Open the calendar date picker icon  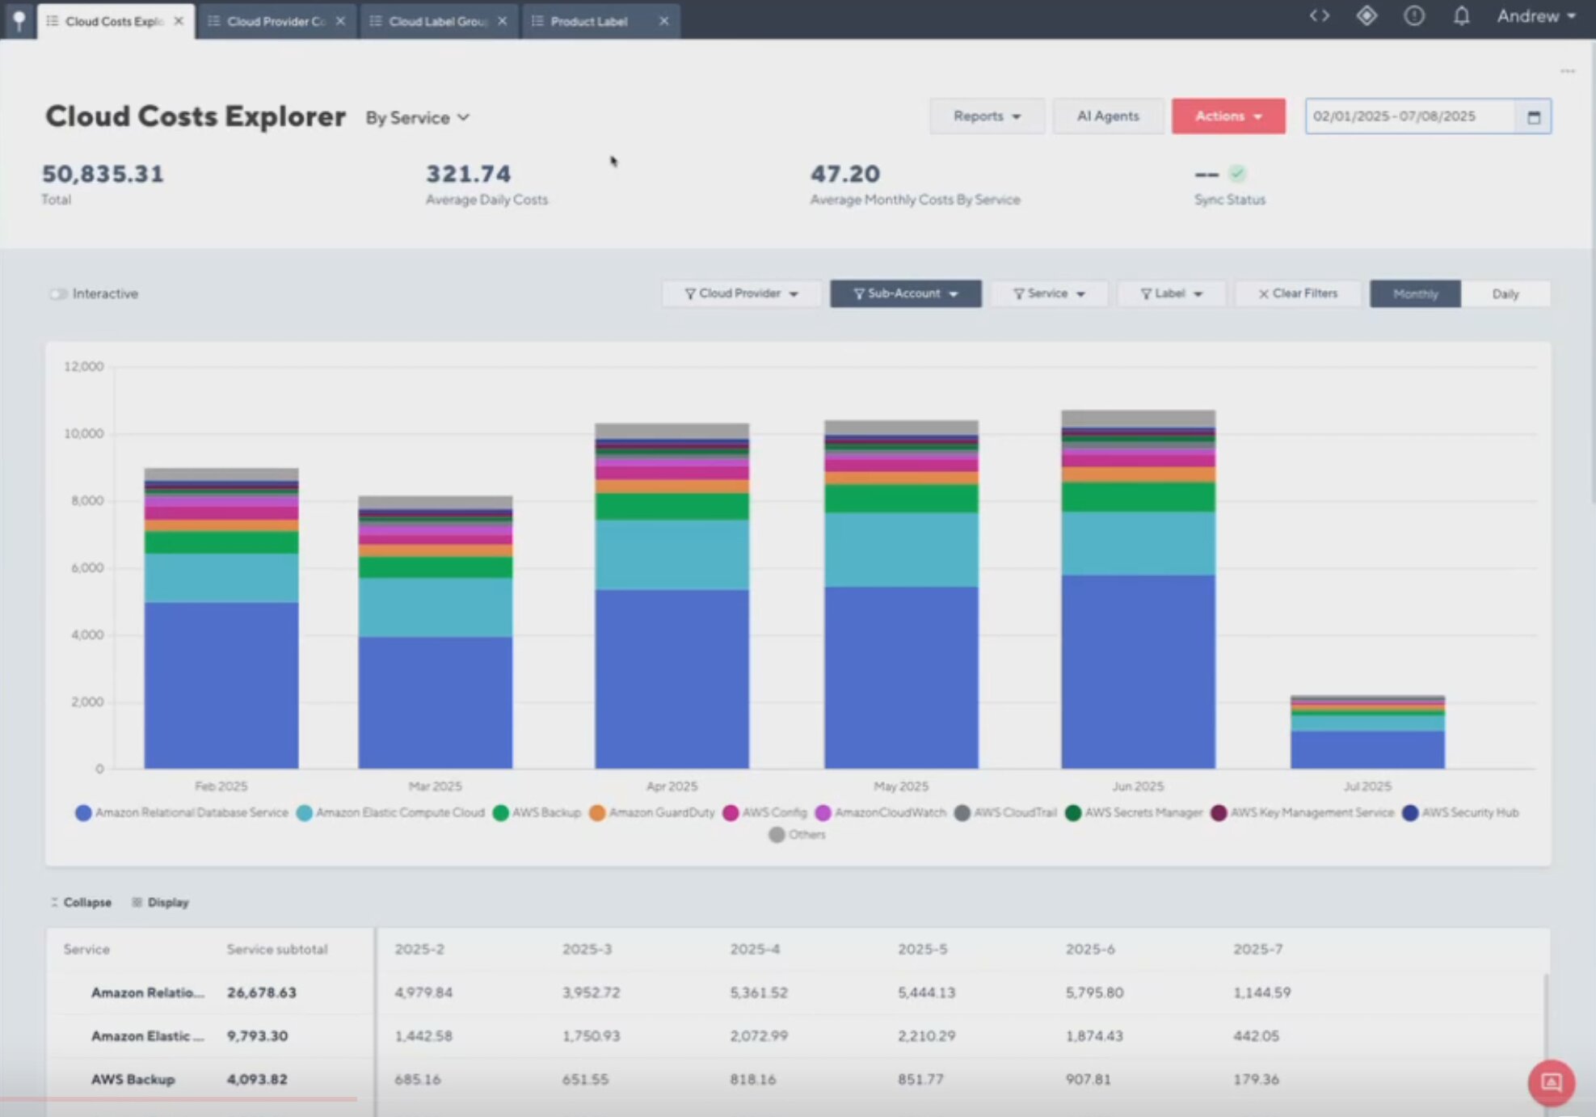[1534, 117]
